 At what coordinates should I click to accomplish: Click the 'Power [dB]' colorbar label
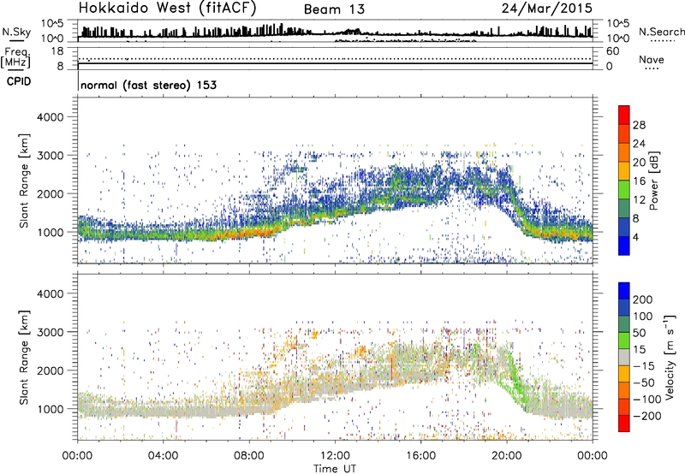pos(653,181)
